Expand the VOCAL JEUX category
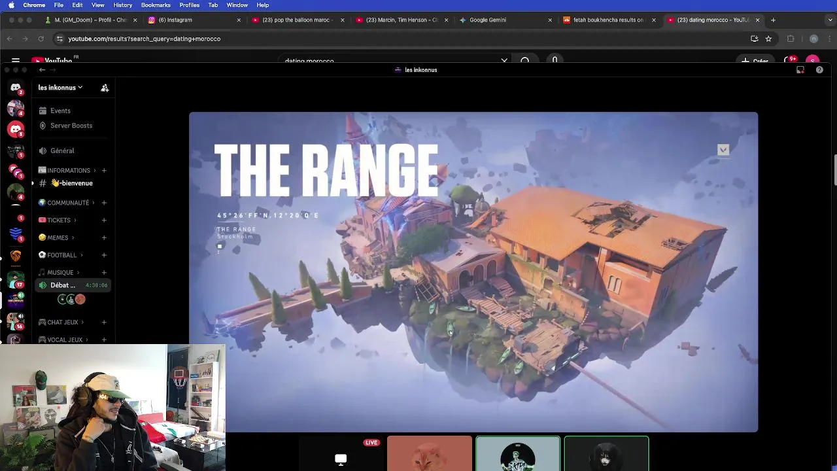The width and height of the screenshot is (837, 471). click(x=63, y=340)
